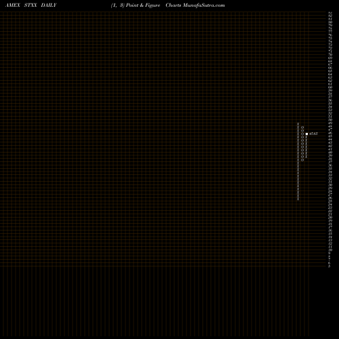Click the white current-price marker square
The image size is (339, 339).
coord(306,134)
